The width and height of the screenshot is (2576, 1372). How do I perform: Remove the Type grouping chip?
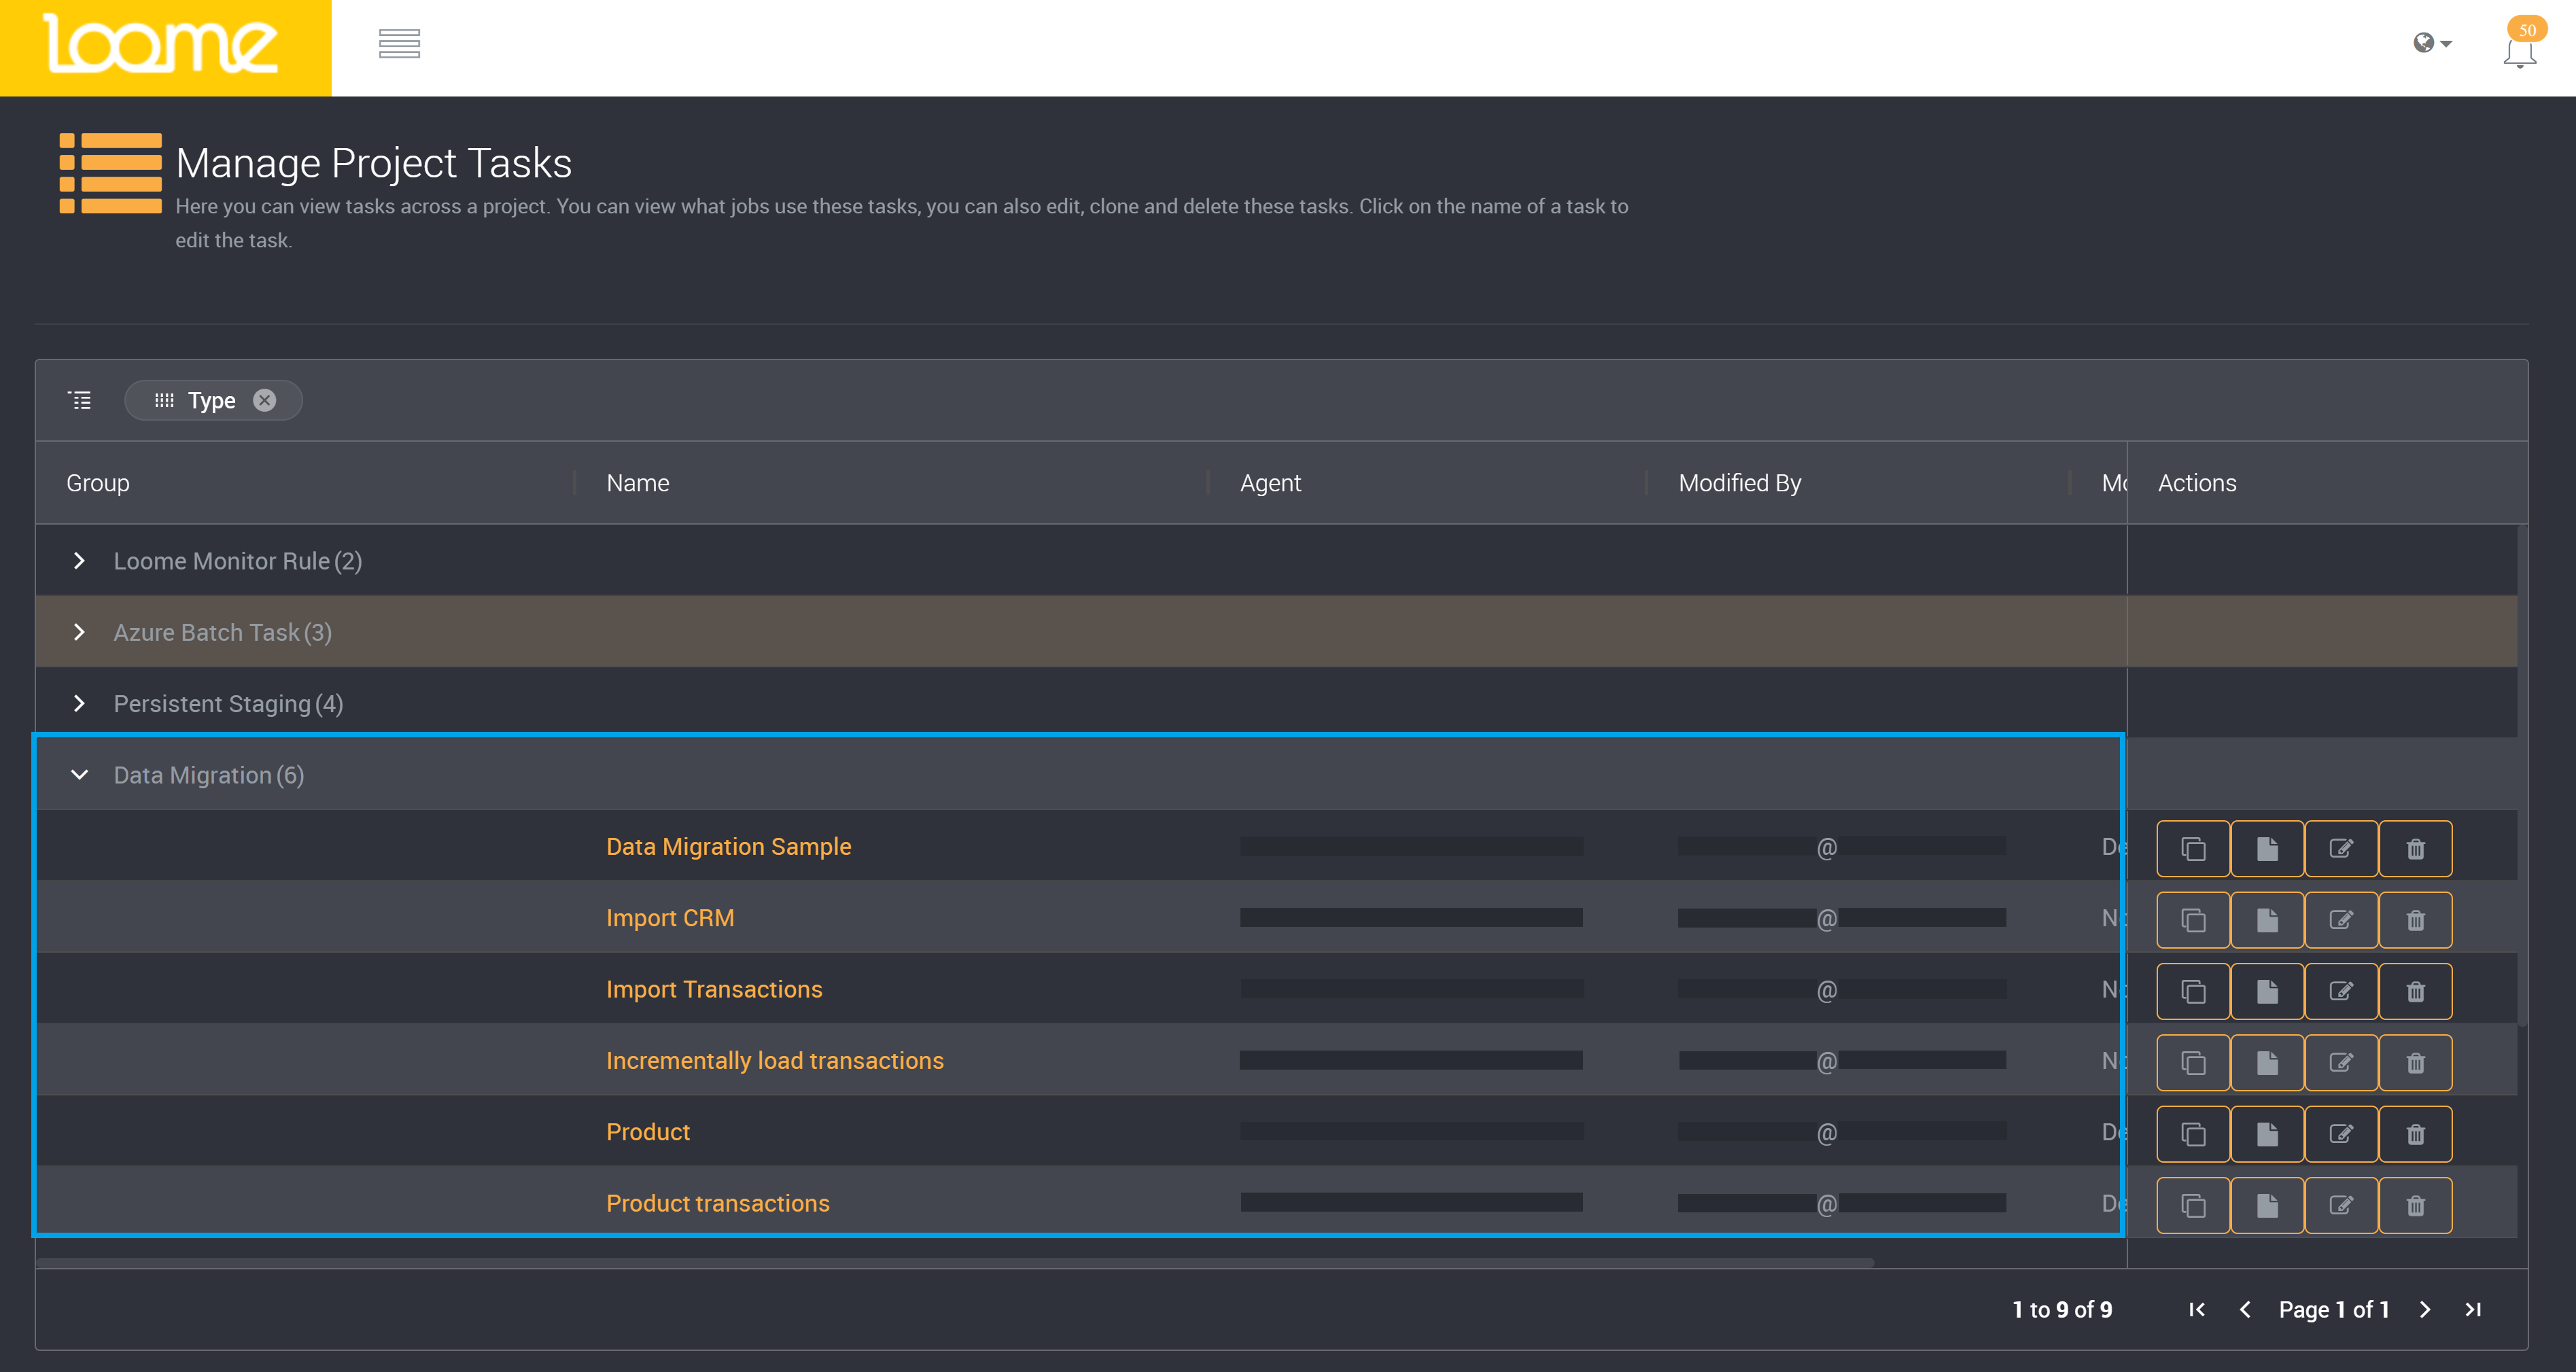point(264,400)
